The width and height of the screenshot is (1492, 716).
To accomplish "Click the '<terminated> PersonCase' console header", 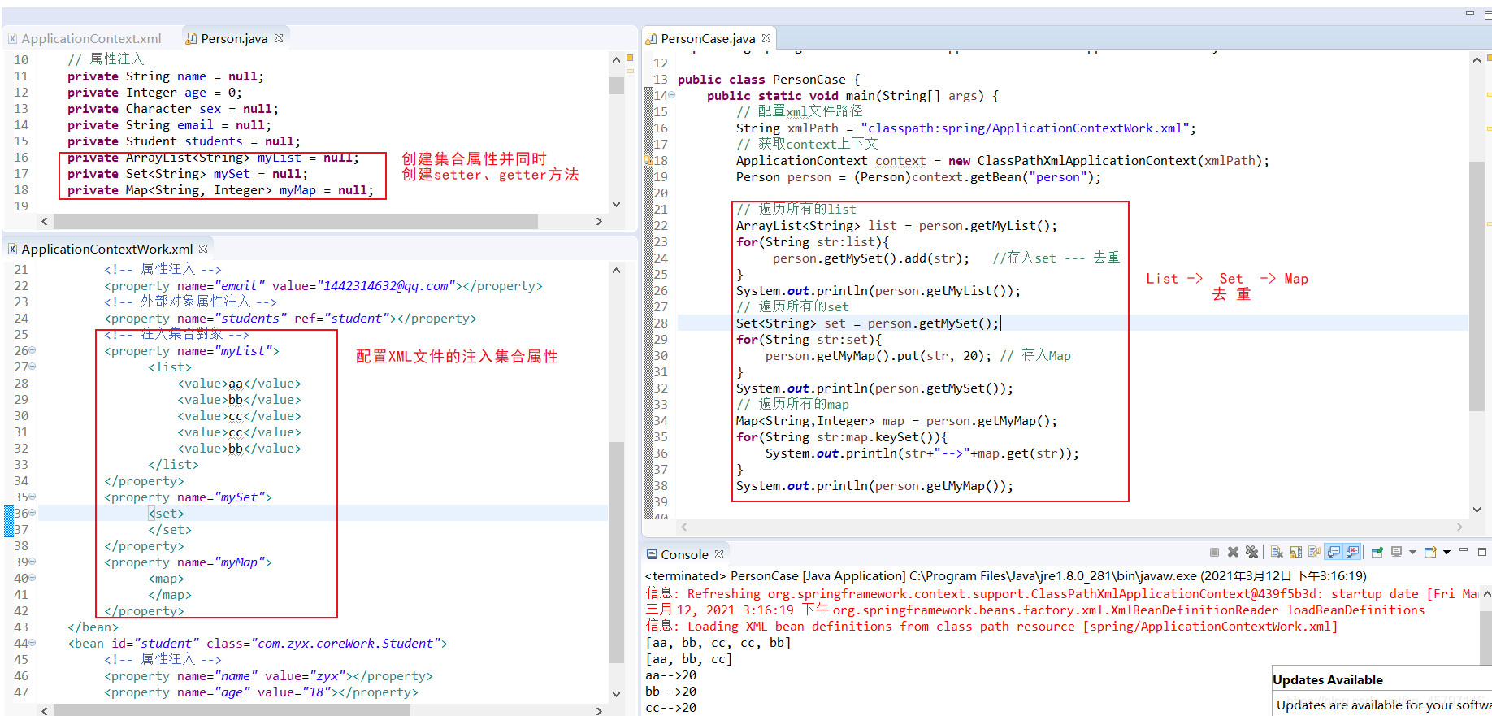I will coord(1005,575).
